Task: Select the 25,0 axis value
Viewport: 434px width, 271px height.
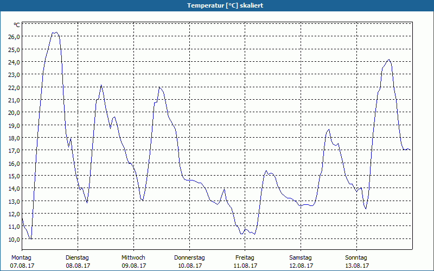Action: [14, 49]
